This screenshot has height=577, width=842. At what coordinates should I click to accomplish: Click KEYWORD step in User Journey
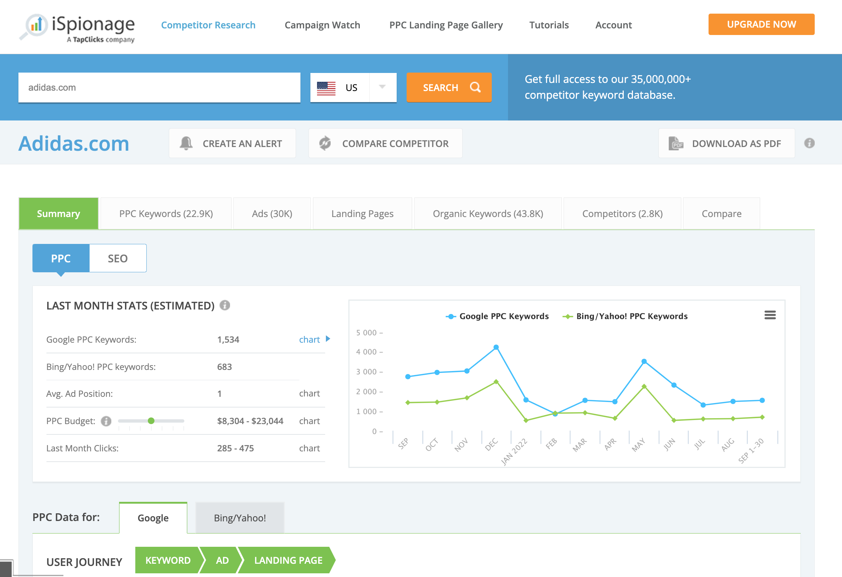[x=168, y=560]
